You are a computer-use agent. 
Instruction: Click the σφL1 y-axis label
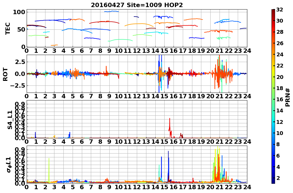[x=9, y=165]
